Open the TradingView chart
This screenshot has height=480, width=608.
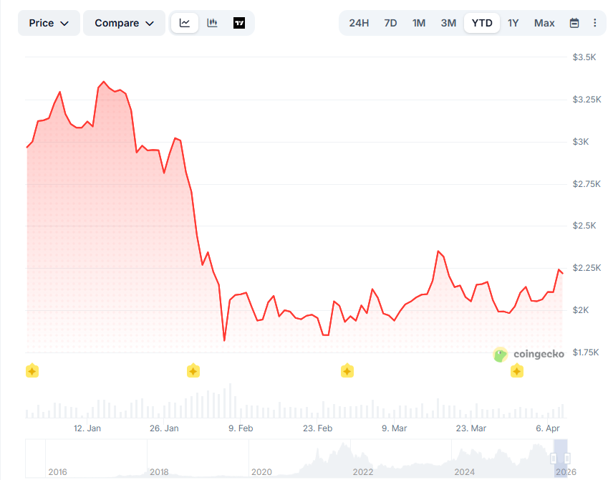pyautogui.click(x=238, y=22)
